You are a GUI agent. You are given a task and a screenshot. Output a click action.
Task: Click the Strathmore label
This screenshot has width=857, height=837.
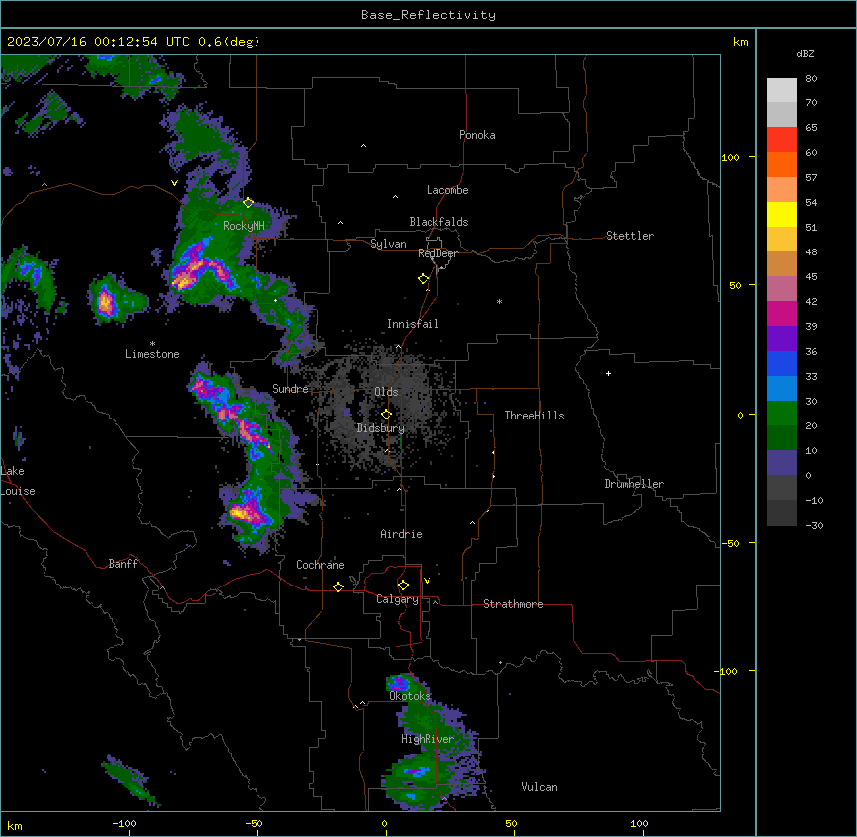(x=513, y=604)
